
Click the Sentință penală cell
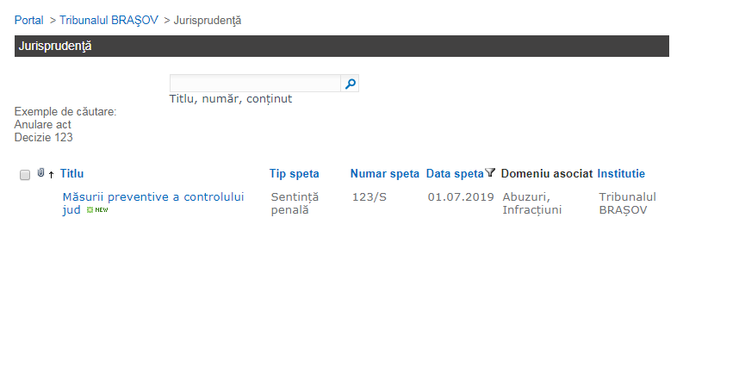[x=295, y=203]
